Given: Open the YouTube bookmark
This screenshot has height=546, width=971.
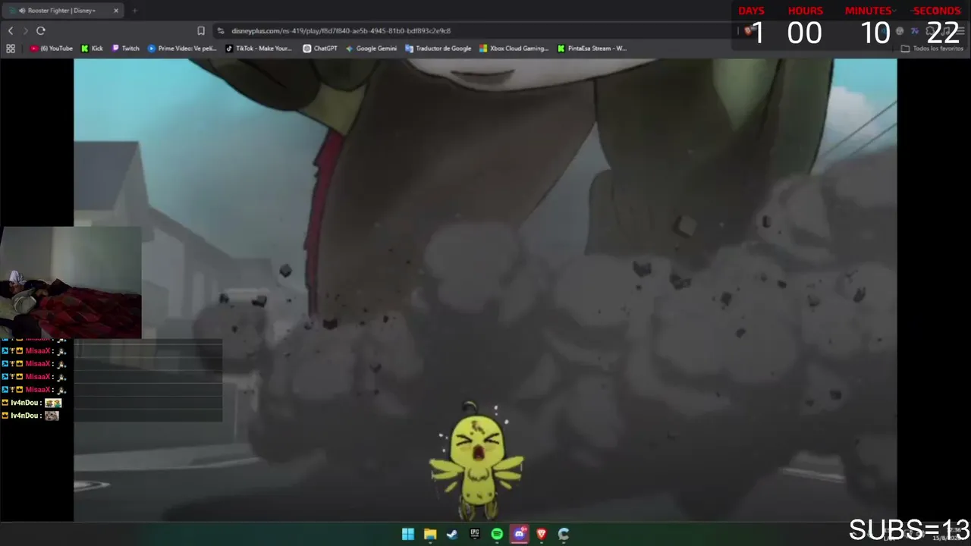Looking at the screenshot, I should tap(52, 49).
